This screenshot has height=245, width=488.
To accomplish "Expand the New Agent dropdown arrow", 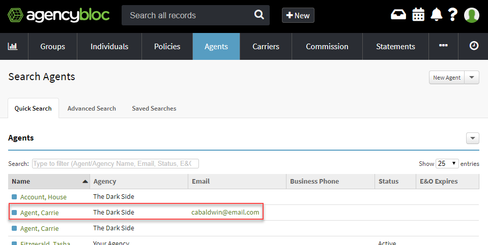I will (x=472, y=78).
